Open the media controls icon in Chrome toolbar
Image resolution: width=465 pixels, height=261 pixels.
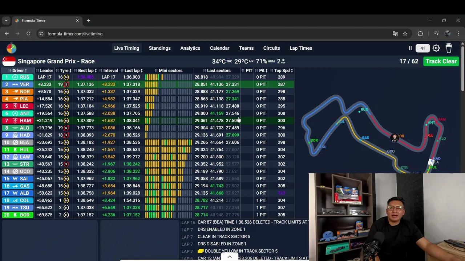(436, 34)
